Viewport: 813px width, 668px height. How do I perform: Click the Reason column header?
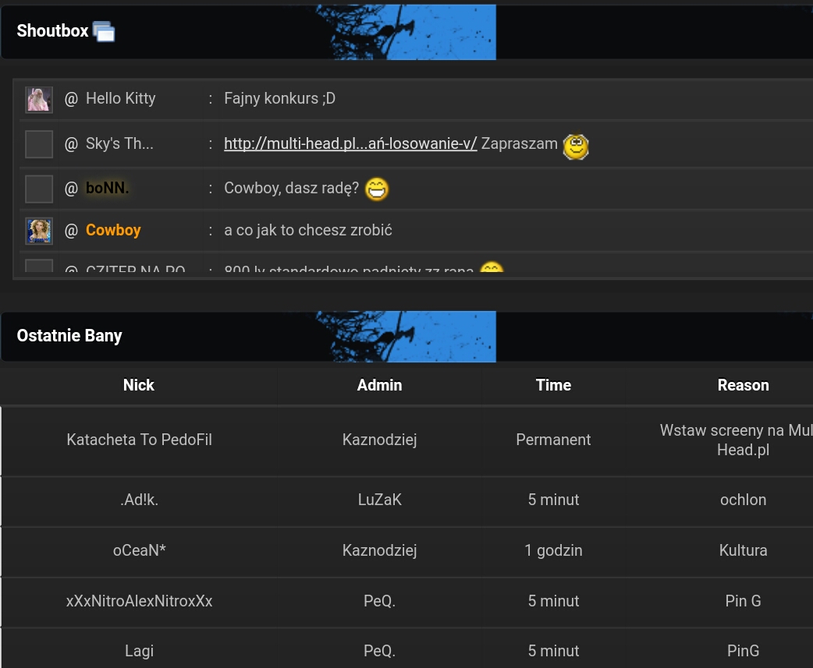[743, 385]
